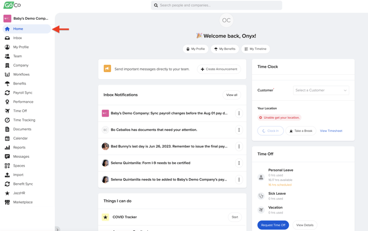Click the GoCo logo
This screenshot has height=231, width=368.
(12, 5)
